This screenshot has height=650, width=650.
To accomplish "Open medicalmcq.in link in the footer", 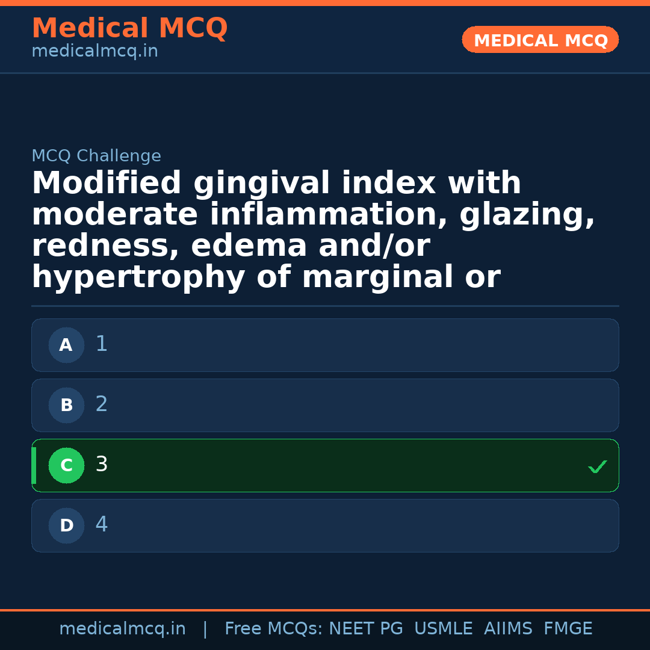I will pos(122,629).
